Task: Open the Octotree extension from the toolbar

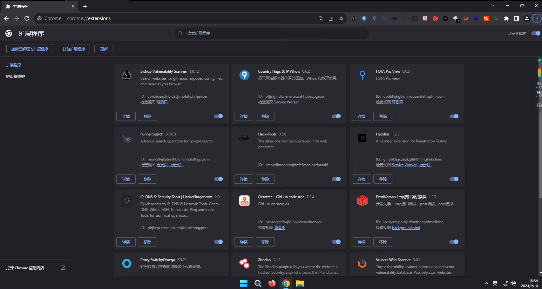Action: [x=425, y=18]
